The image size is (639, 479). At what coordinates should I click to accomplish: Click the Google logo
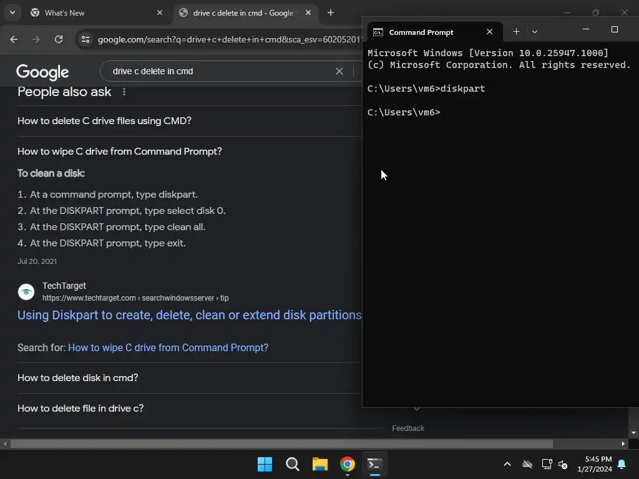[42, 72]
